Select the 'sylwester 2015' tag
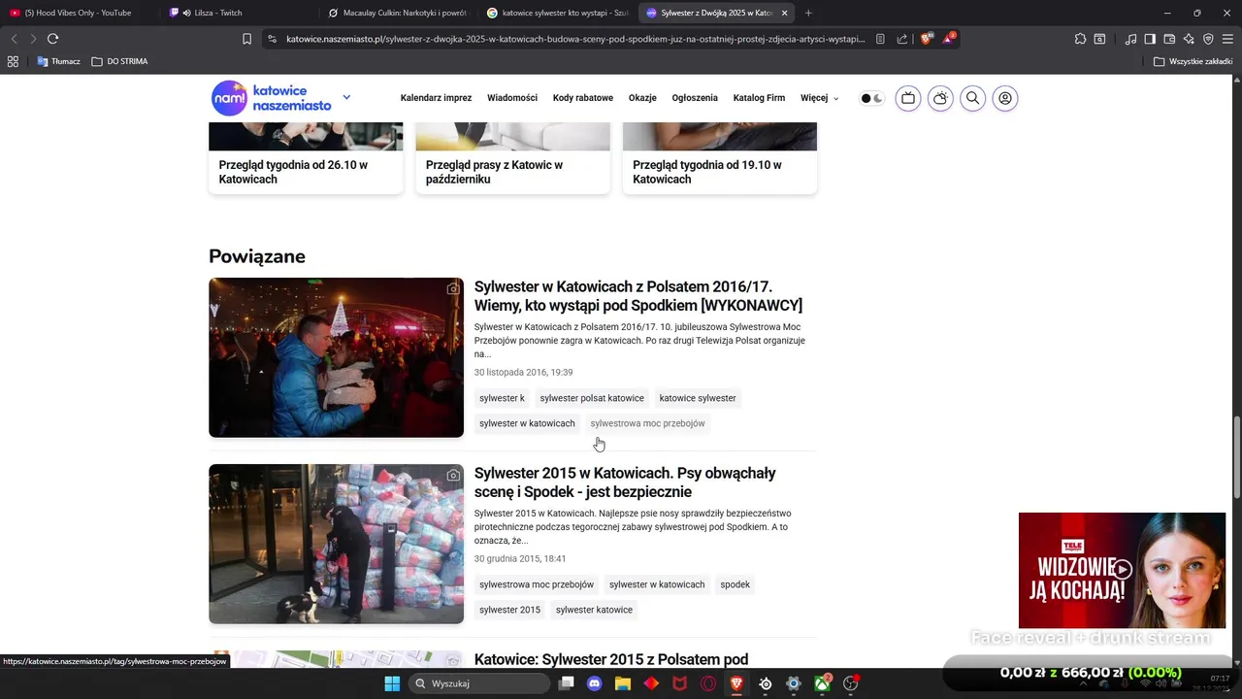 click(509, 610)
